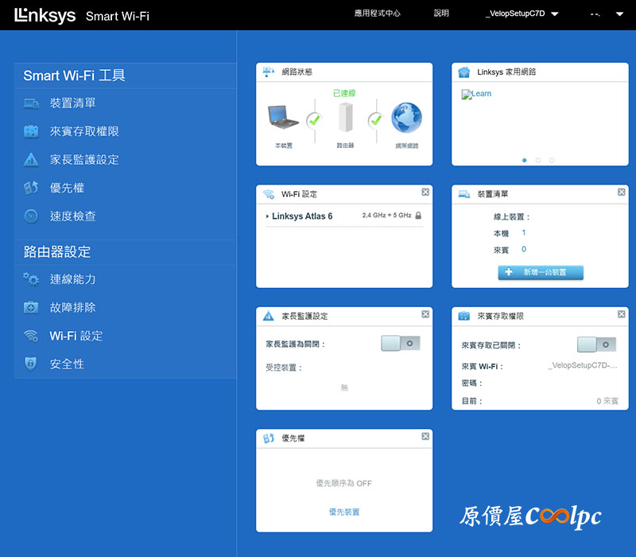Viewport: 636px width, 557px height.
Task: Open 故障排除 in router settings
Action: pos(72,307)
